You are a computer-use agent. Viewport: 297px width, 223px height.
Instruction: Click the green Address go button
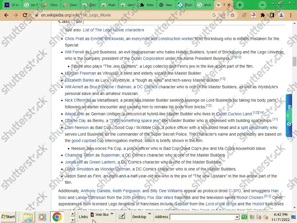tap(244, 217)
